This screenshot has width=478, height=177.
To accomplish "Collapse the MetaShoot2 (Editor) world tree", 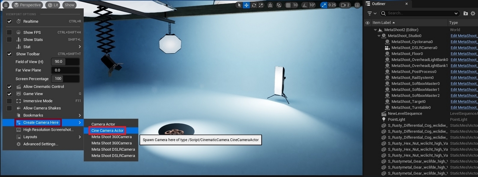I will click(376, 30).
